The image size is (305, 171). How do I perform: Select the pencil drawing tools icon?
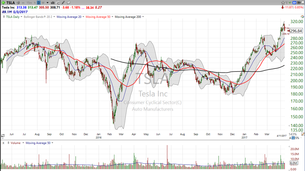[x=63, y=3]
